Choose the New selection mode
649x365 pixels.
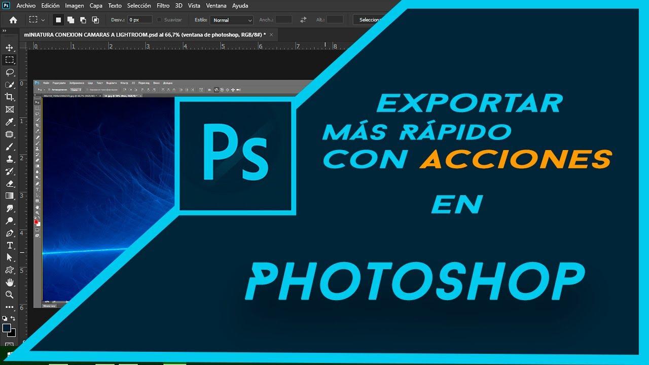[x=58, y=20]
